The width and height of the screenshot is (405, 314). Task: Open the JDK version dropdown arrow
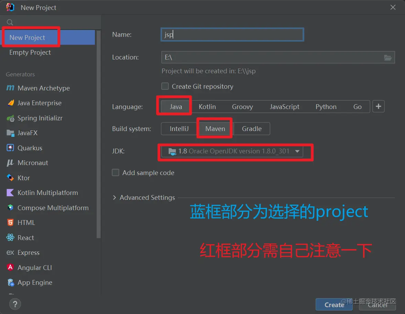(297, 151)
